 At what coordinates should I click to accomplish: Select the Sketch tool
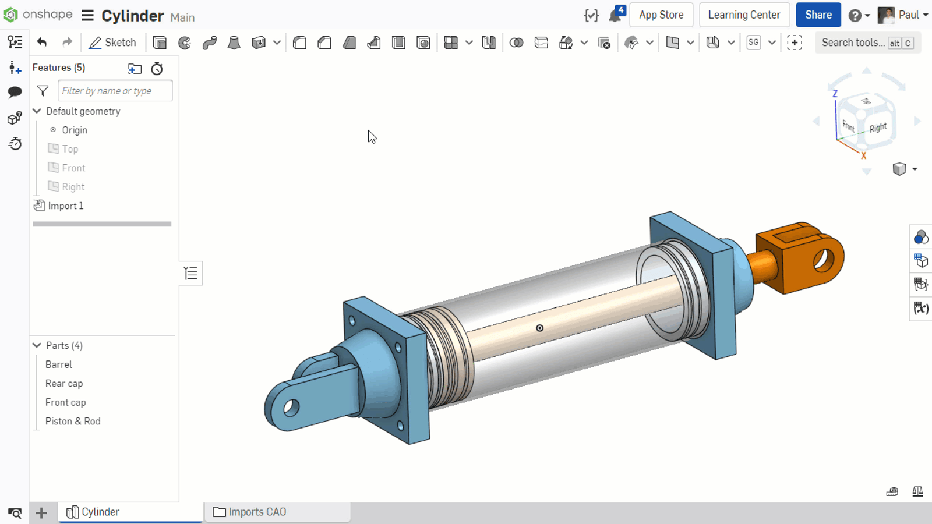point(112,43)
